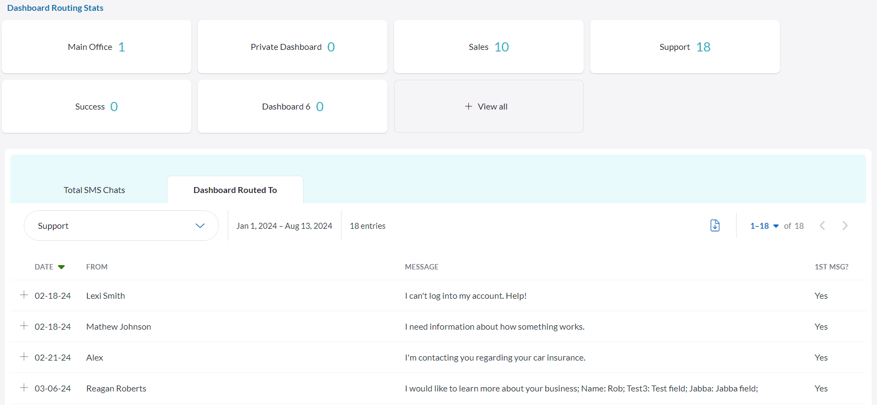The width and height of the screenshot is (877, 405).
Task: Expand the Mathew Johnson row
Action: (24, 326)
